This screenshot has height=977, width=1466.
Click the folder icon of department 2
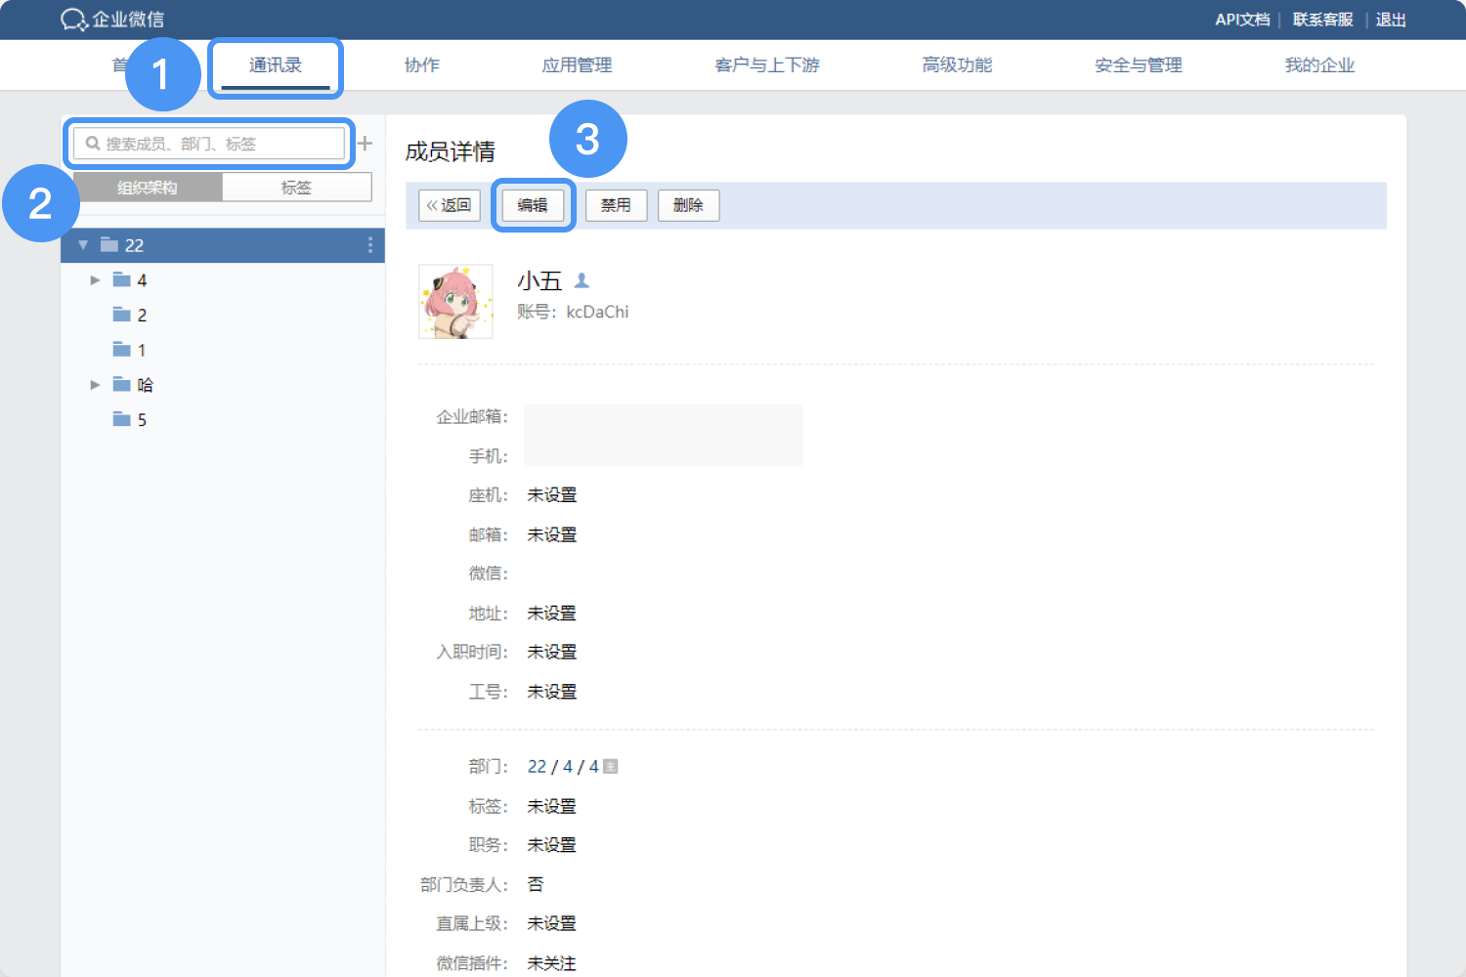click(x=121, y=315)
